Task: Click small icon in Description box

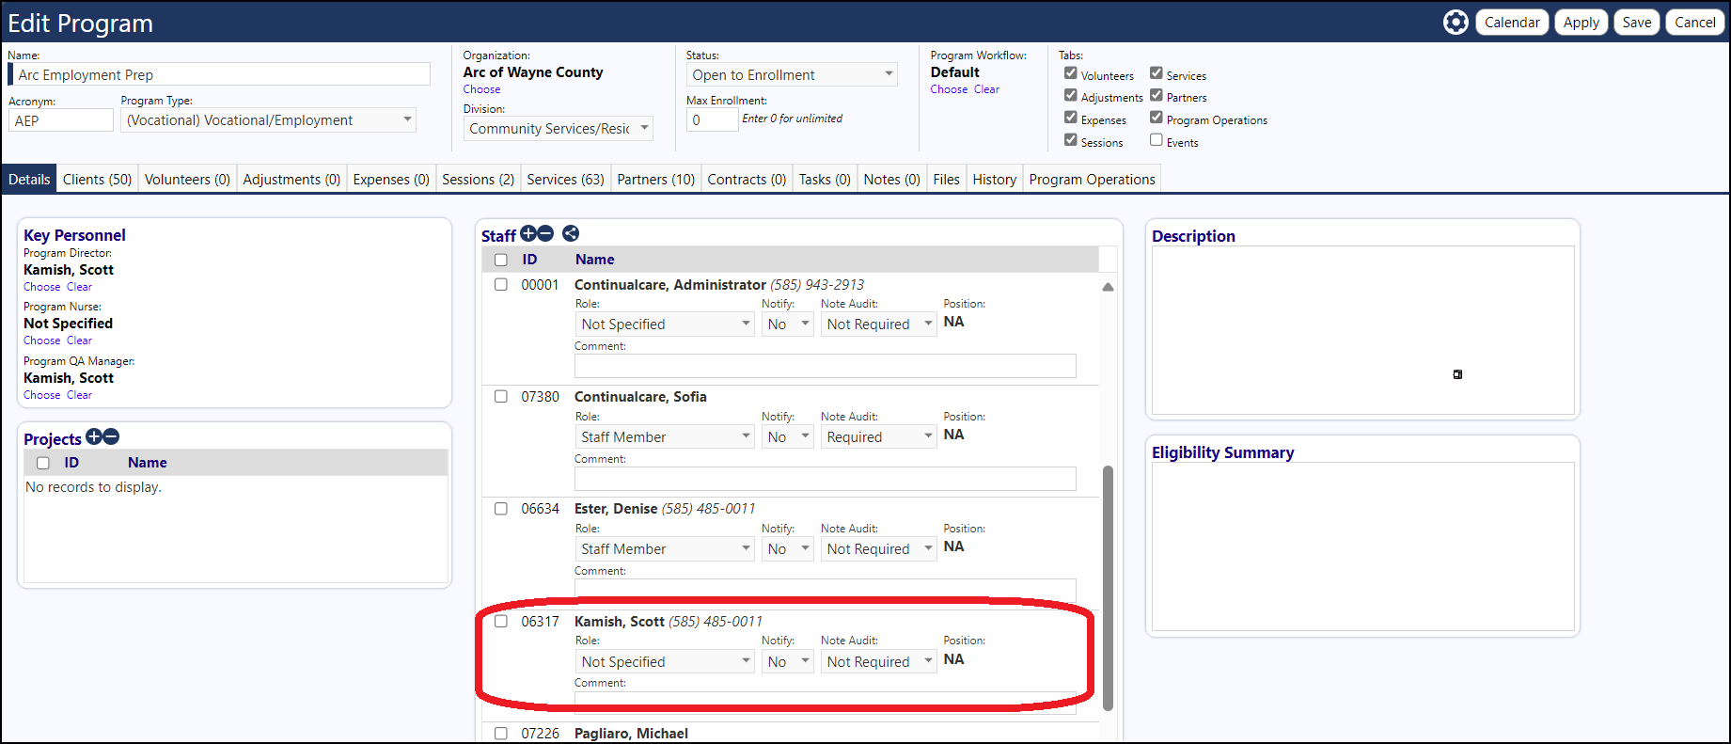Action: pos(1457,374)
